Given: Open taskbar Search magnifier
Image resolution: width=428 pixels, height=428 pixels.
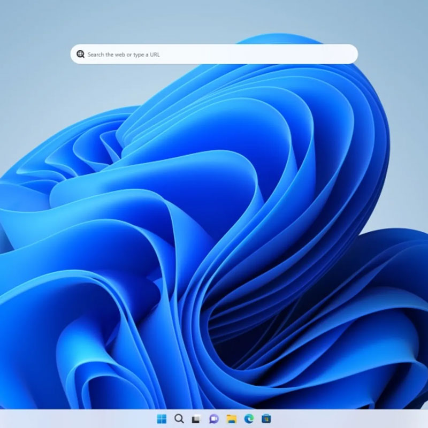Looking at the screenshot, I should coord(179,418).
